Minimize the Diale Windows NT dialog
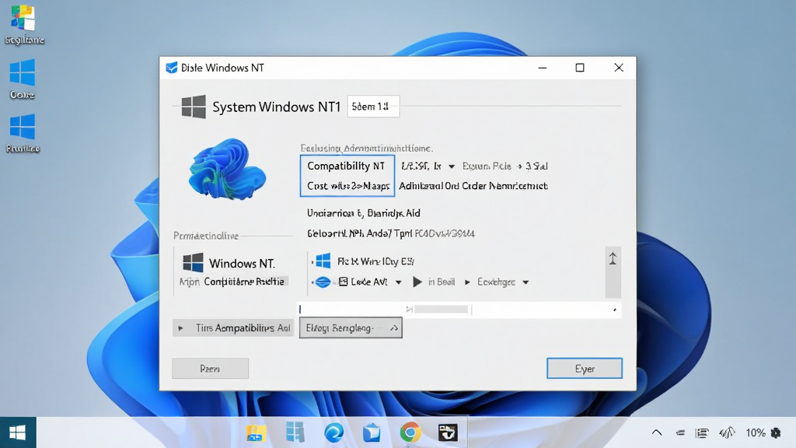This screenshot has height=448, width=796. coord(542,68)
